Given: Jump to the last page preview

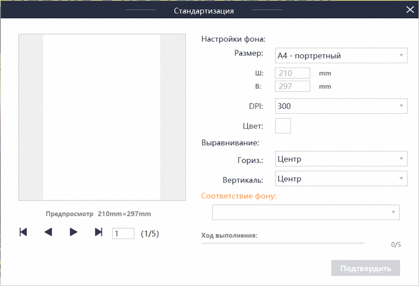Looking at the screenshot, I should (98, 232).
